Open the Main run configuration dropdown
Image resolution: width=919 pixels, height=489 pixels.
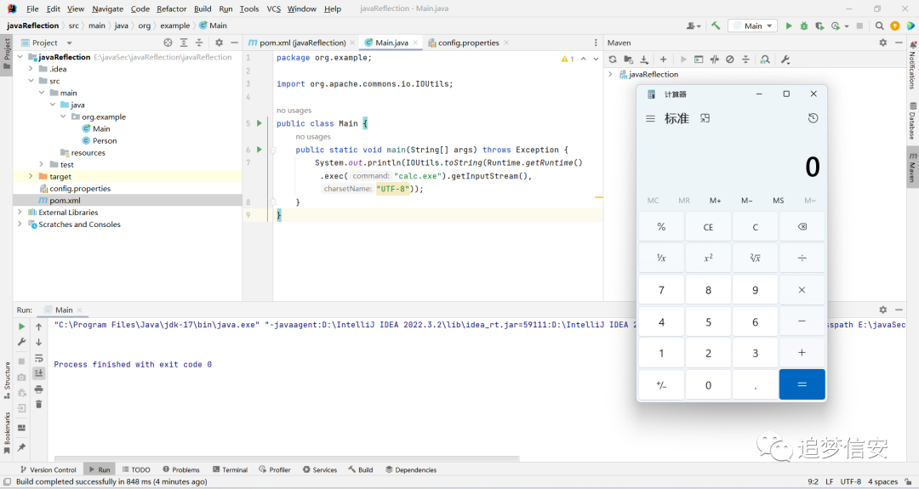(x=753, y=26)
